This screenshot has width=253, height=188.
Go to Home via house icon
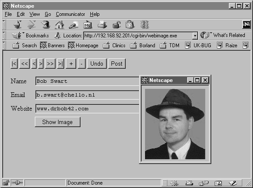pos(59,25)
